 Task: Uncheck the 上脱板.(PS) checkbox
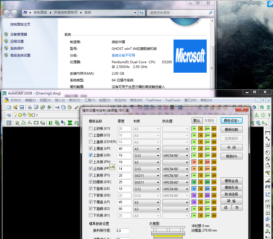91,175
